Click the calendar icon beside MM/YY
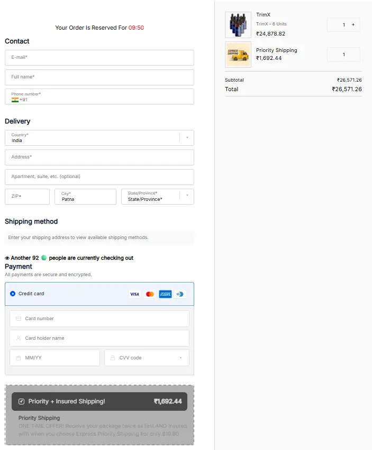 pyautogui.click(x=18, y=358)
